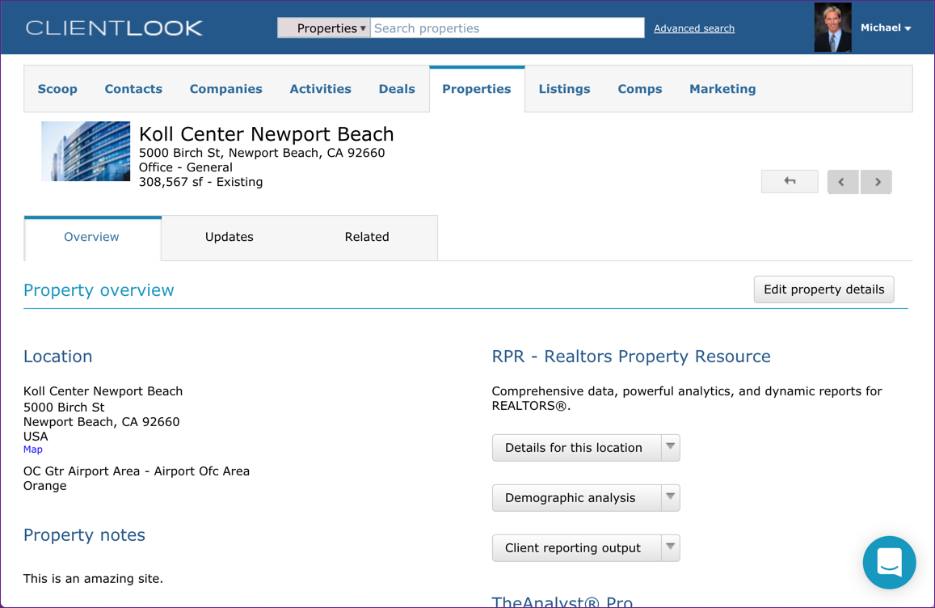Switch to the Contacts tab
This screenshot has height=608, width=935.
tap(133, 88)
